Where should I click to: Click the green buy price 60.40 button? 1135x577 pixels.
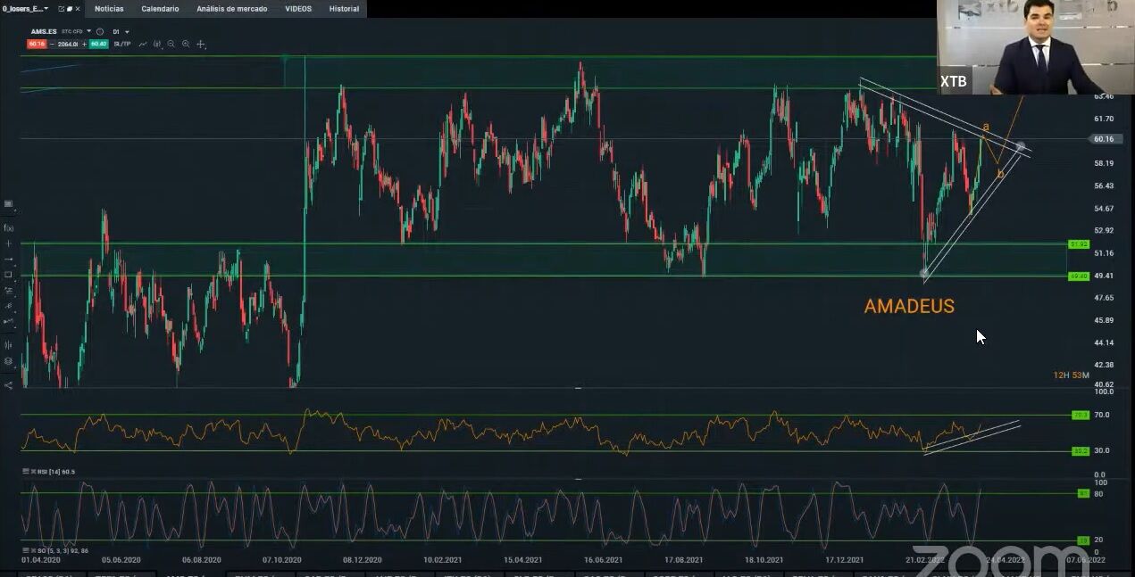pyautogui.click(x=98, y=44)
